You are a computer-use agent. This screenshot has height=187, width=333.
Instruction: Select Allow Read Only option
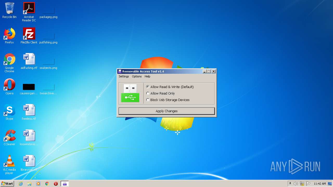tap(161, 93)
